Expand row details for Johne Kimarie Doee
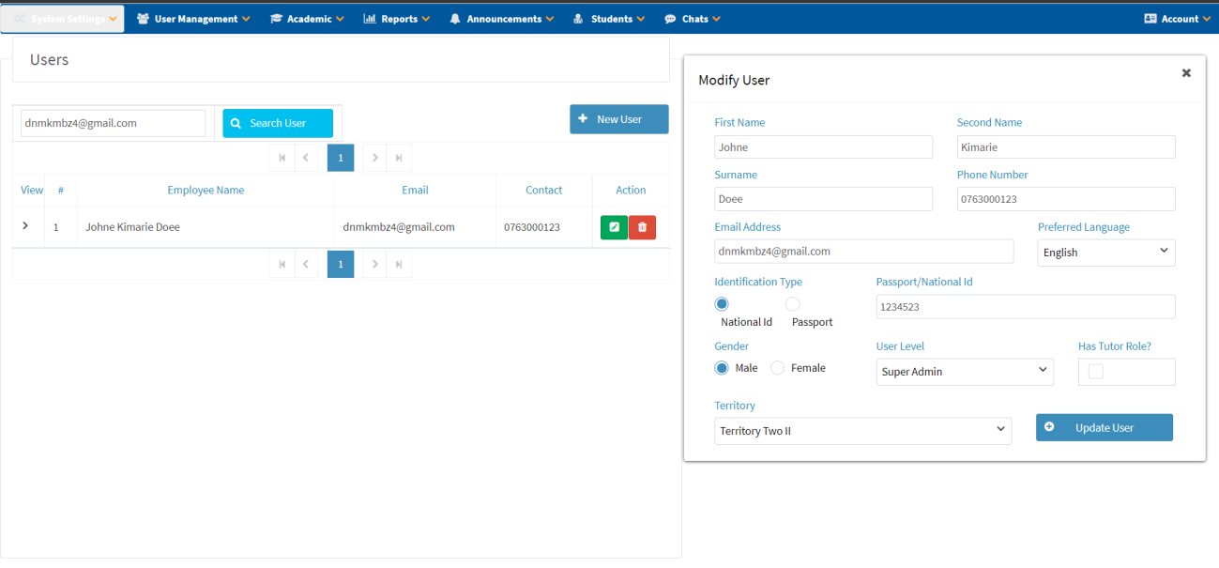The width and height of the screenshot is (1219, 568). (x=25, y=226)
